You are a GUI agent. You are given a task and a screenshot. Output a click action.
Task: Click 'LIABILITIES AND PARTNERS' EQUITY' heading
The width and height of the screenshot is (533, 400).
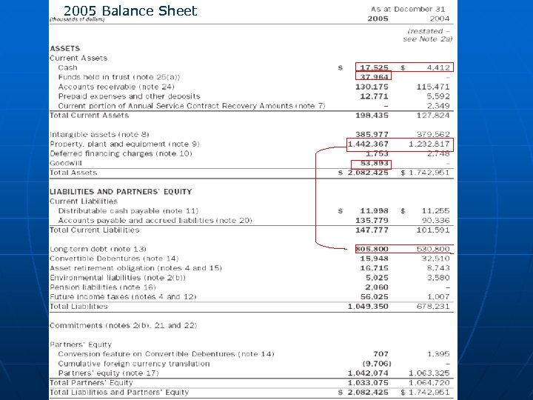click(121, 192)
